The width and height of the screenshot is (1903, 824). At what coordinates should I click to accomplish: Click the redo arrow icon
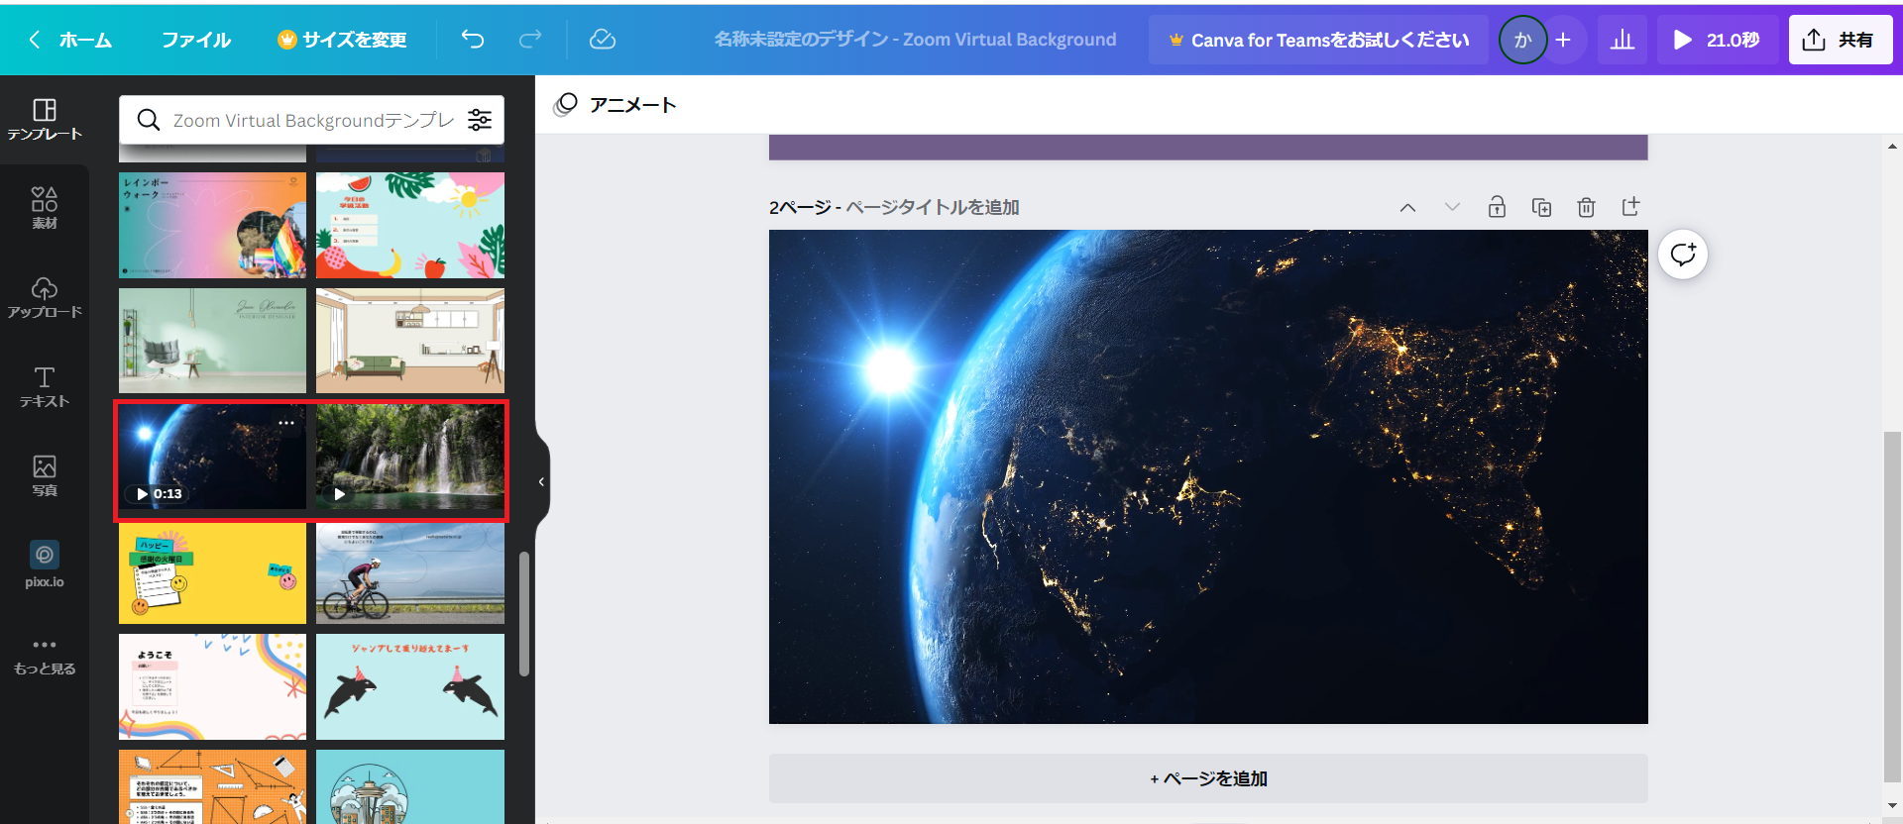530,40
